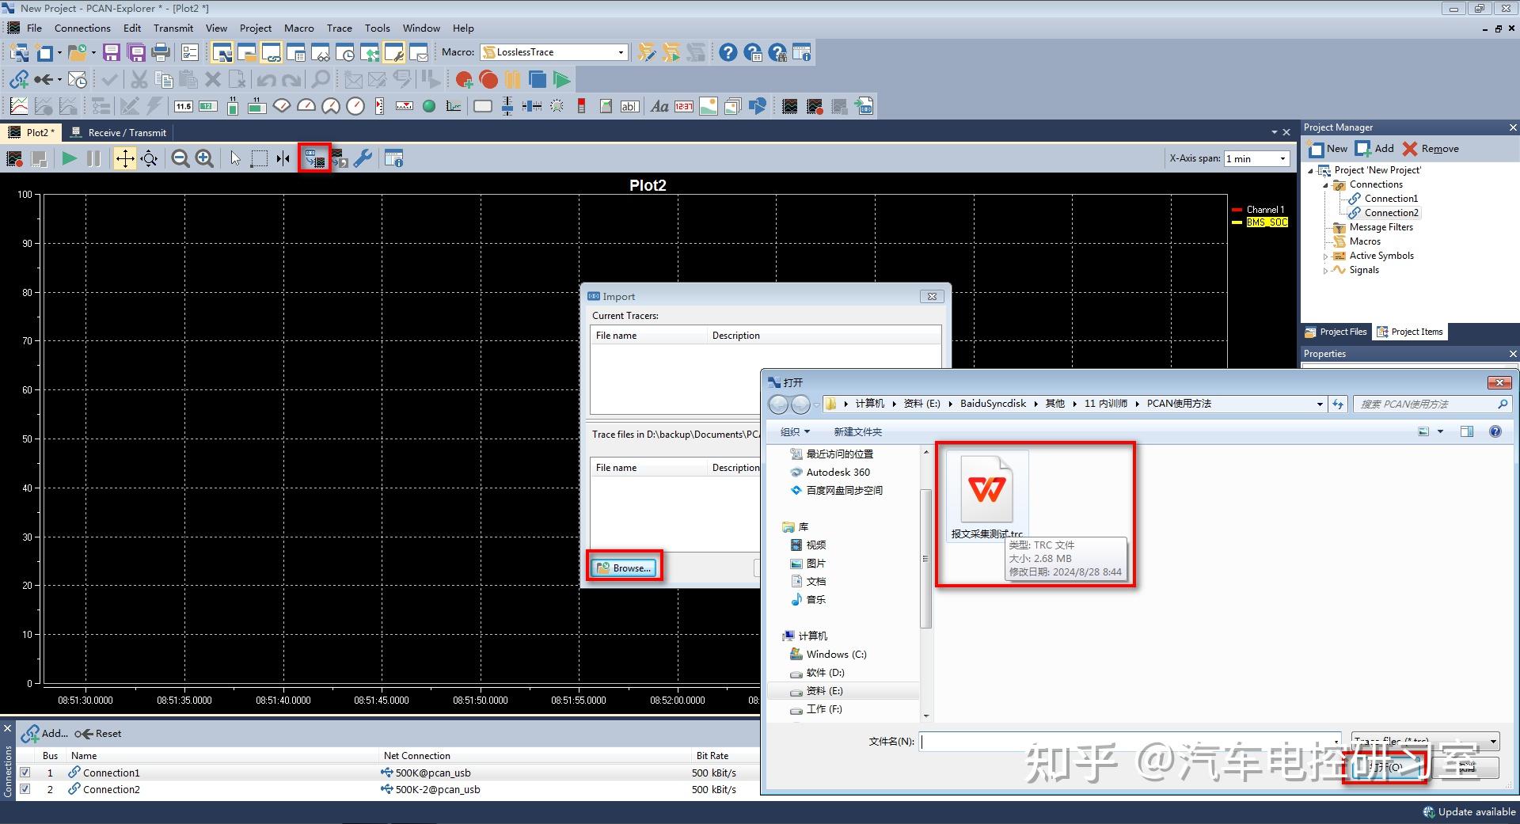Click the print icon in main toolbar
1520x824 pixels.
161,53
